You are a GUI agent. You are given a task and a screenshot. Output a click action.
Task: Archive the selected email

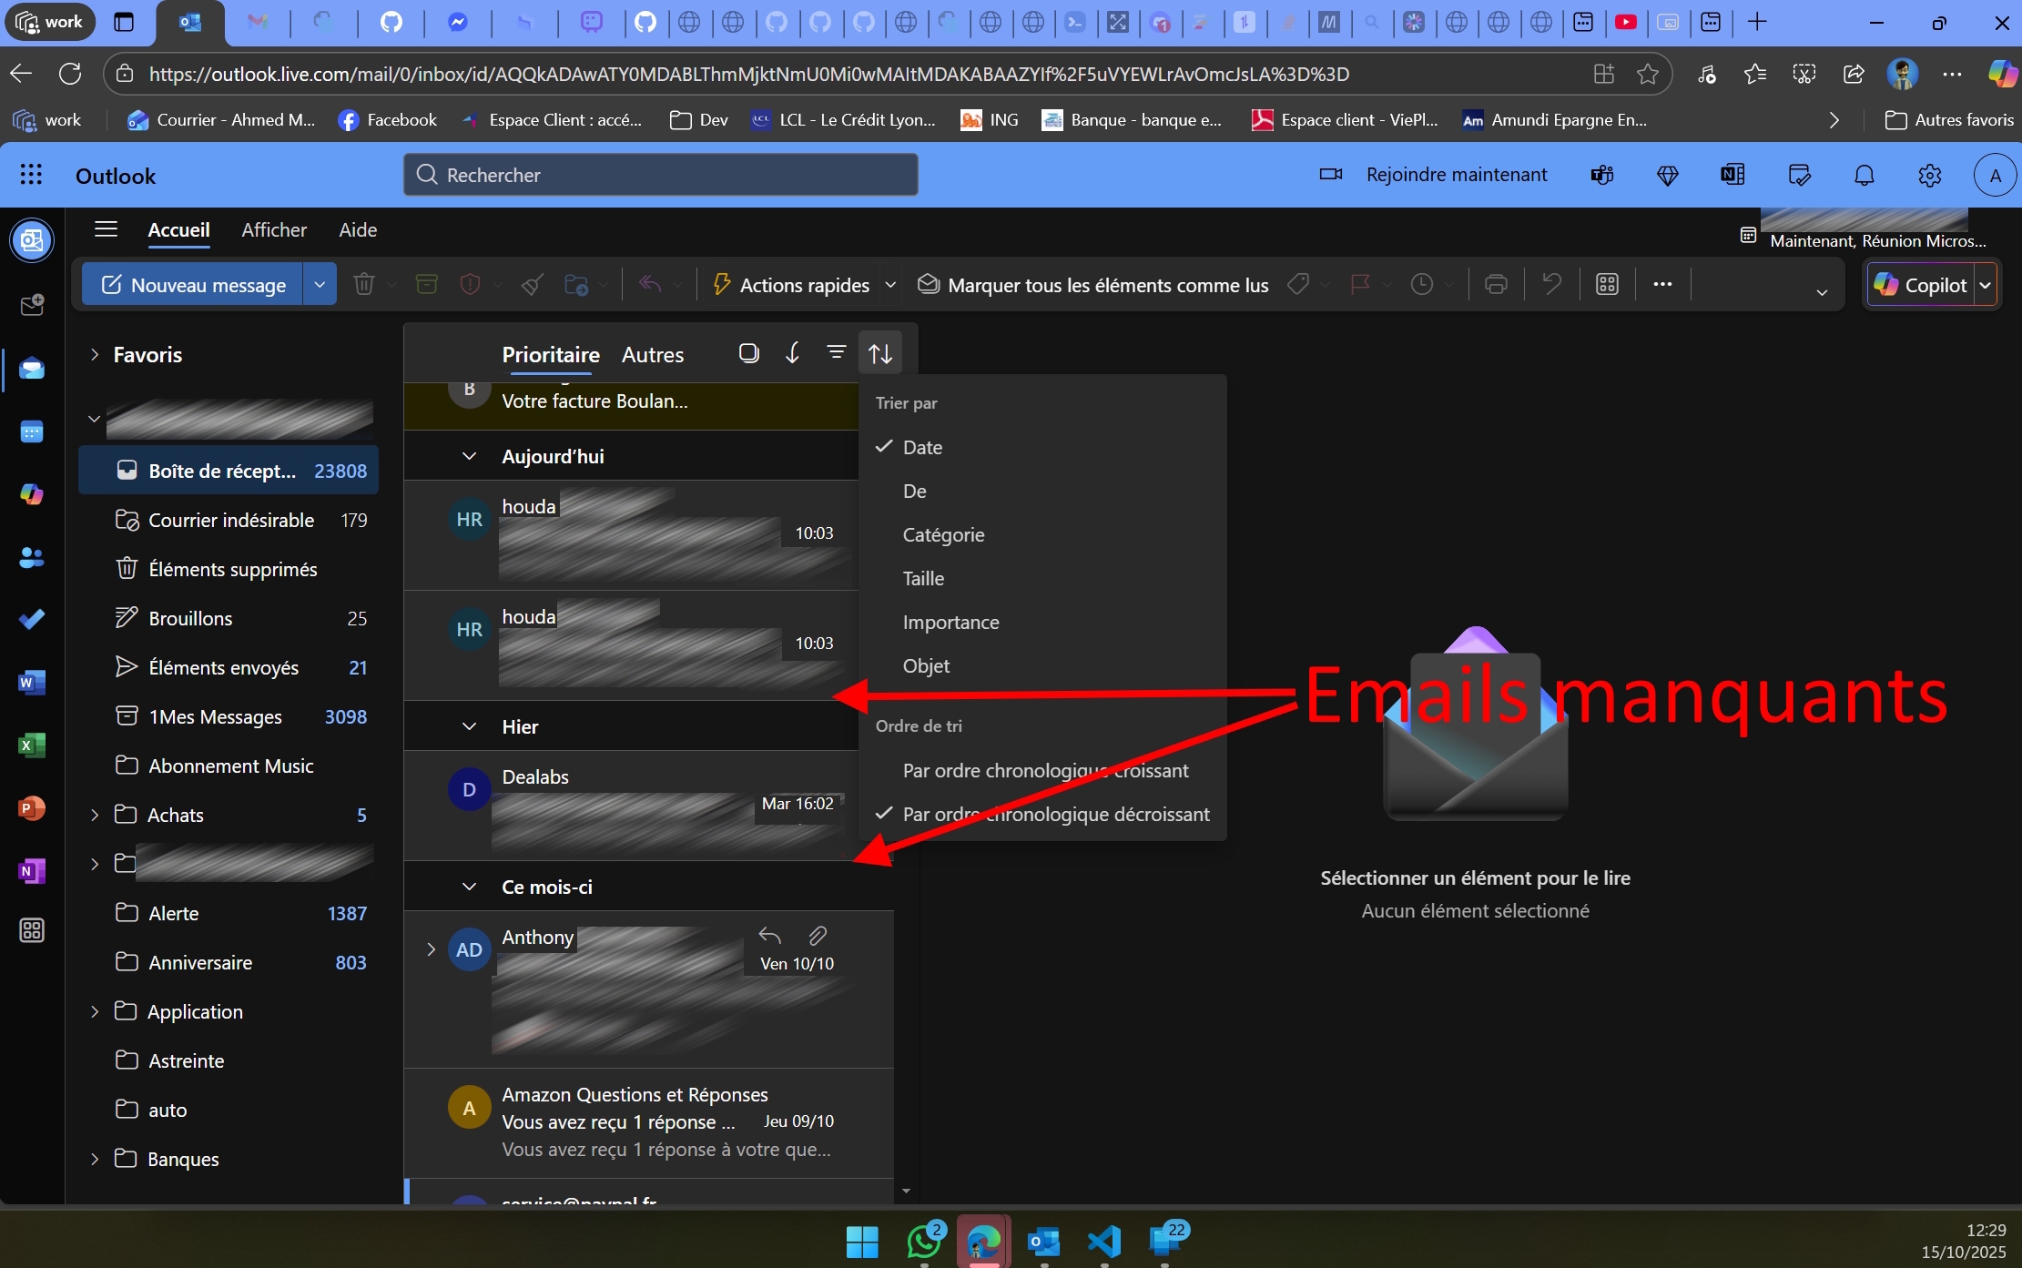(426, 284)
